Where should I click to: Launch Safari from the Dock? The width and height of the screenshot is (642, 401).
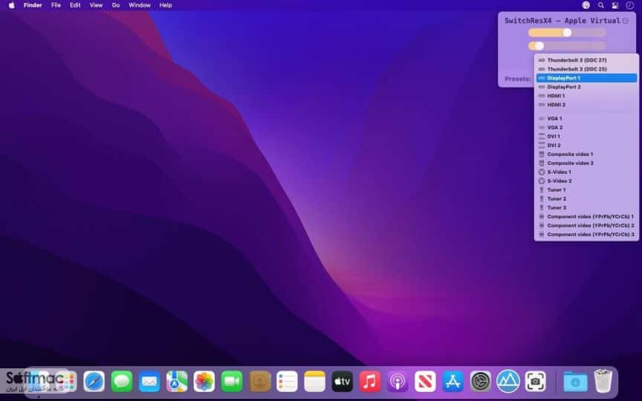(94, 382)
